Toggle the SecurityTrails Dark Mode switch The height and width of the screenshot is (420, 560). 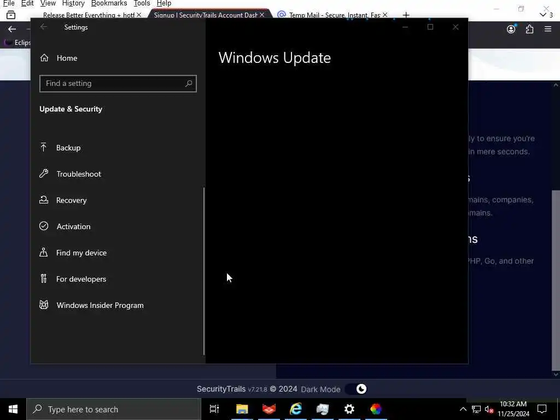pos(356,389)
